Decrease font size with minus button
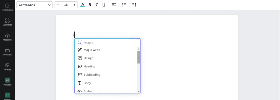This screenshot has height=100, width=280. (x=57, y=5)
